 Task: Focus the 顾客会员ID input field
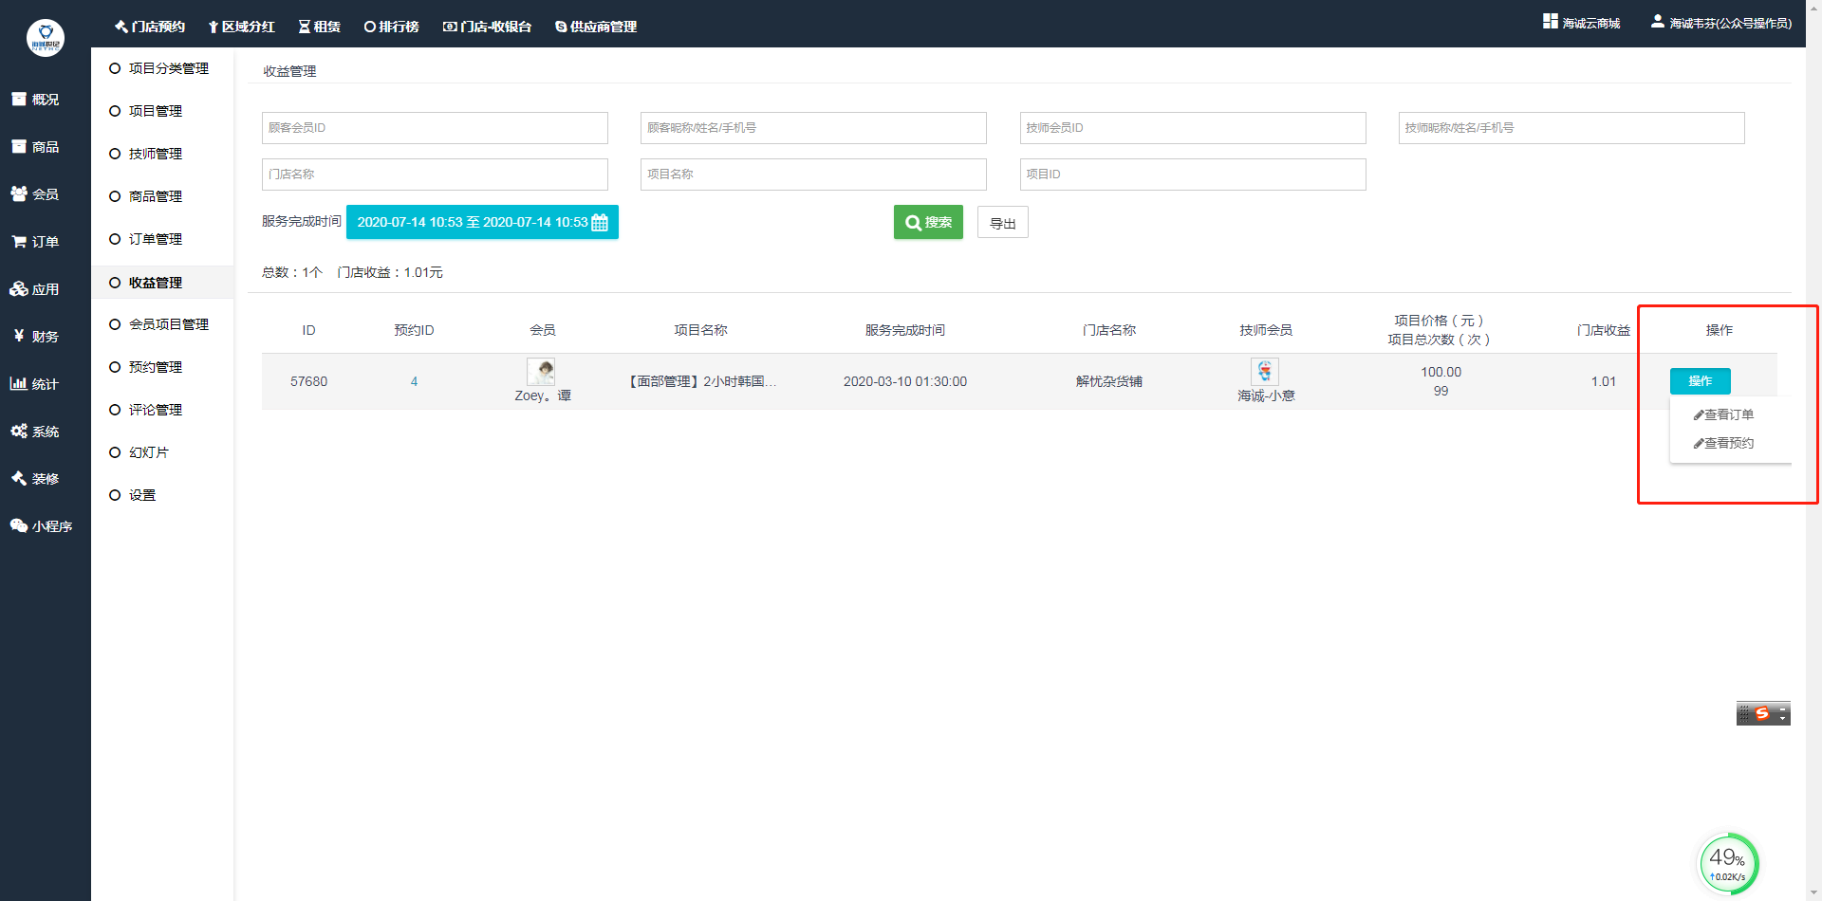pyautogui.click(x=435, y=128)
